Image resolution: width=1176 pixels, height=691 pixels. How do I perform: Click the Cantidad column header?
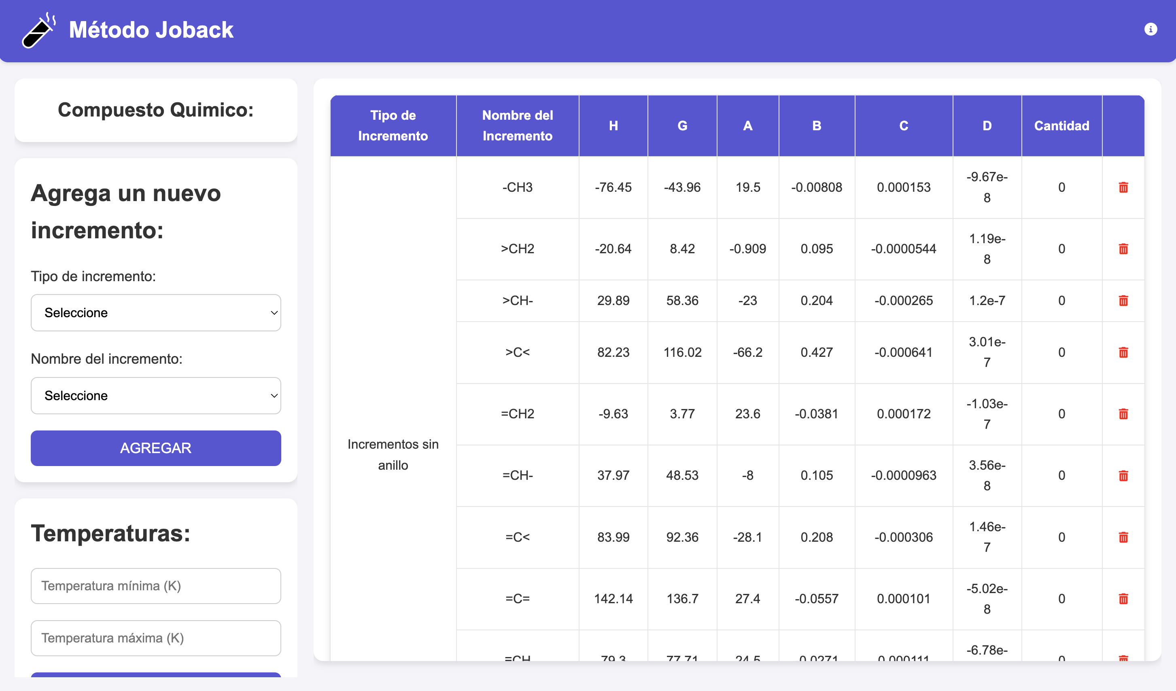coord(1061,125)
